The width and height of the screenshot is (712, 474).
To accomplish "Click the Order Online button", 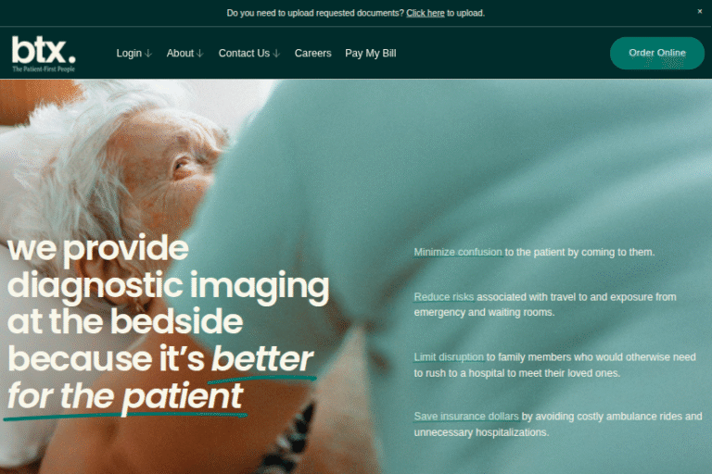I will pos(657,53).
